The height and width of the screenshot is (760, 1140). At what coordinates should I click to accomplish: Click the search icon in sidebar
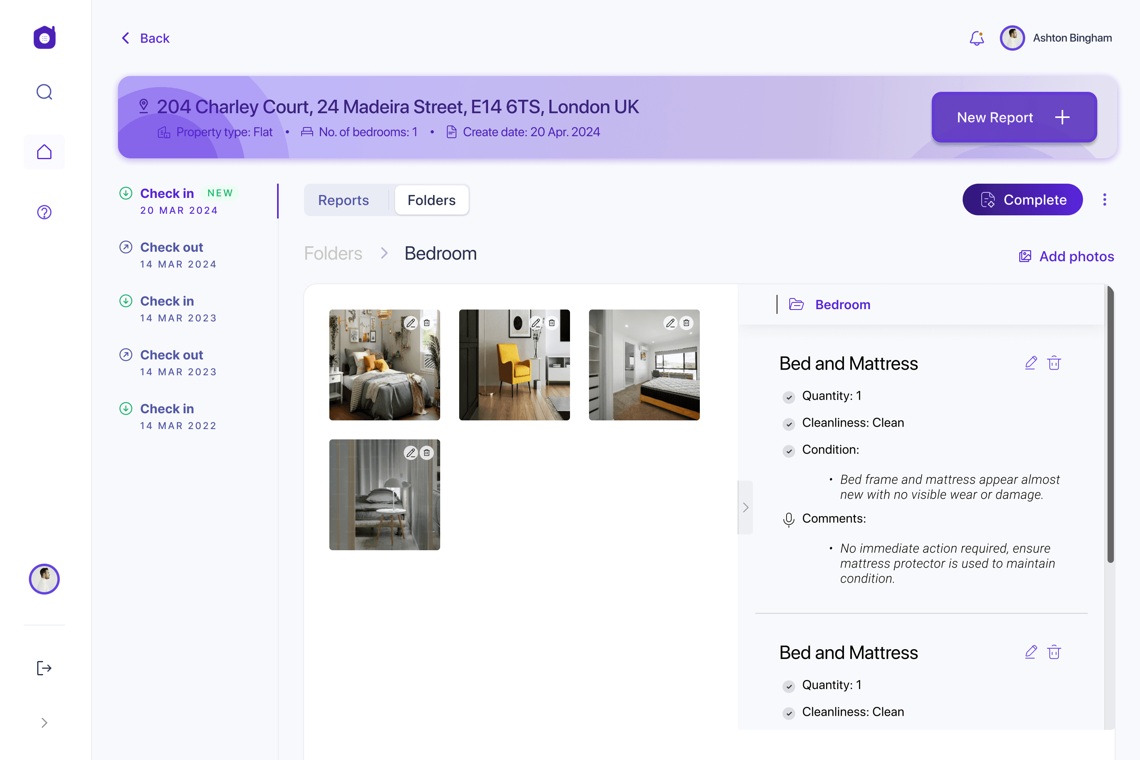(44, 91)
